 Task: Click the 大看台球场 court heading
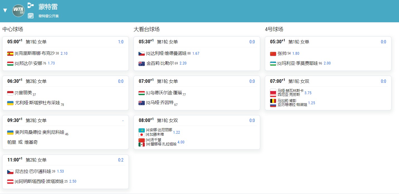coord(147,29)
